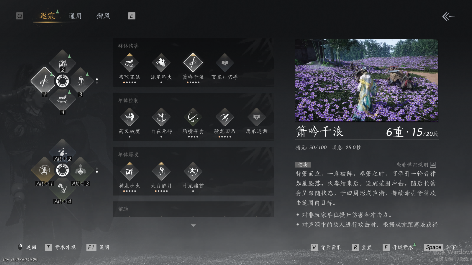Image resolution: width=472 pixels, height=265 pixels.
Task: Click the 箫吟千浪 skill preview video
Action: (x=367, y=80)
